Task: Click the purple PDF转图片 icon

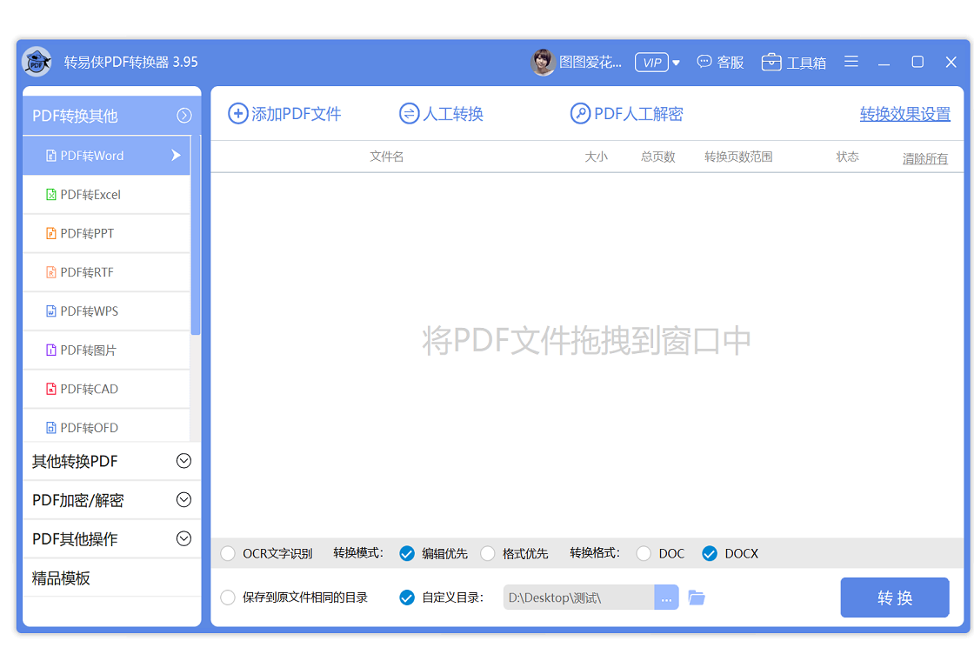Action: 51,351
